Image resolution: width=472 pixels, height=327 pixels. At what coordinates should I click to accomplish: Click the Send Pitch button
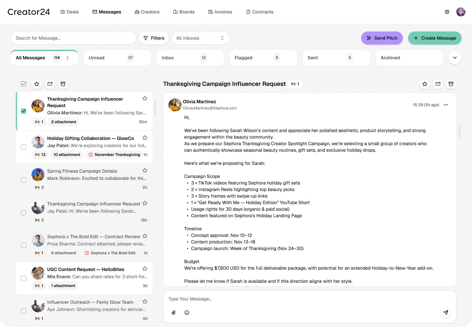(382, 38)
